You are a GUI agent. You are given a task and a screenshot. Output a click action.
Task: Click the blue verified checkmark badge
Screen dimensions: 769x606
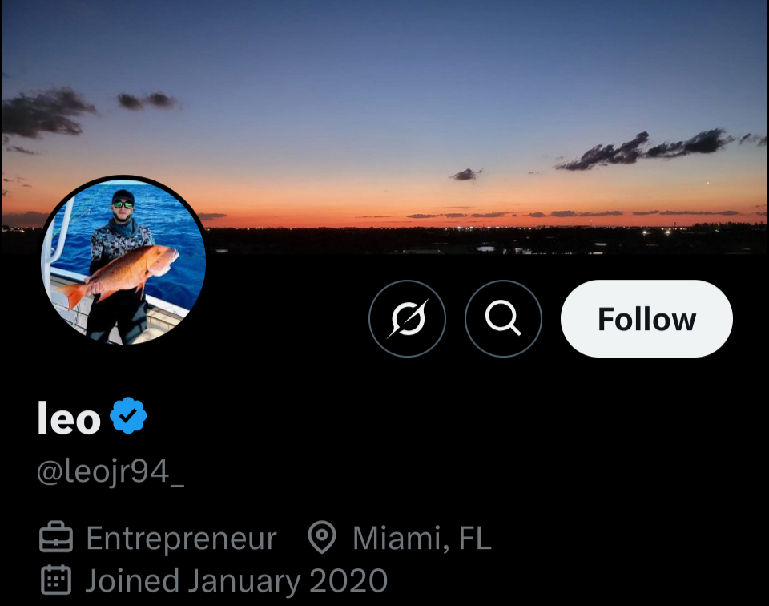[x=128, y=418]
